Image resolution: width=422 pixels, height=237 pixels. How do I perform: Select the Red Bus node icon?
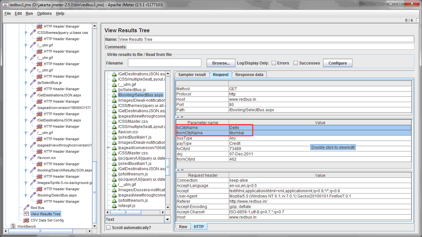coord(26,208)
